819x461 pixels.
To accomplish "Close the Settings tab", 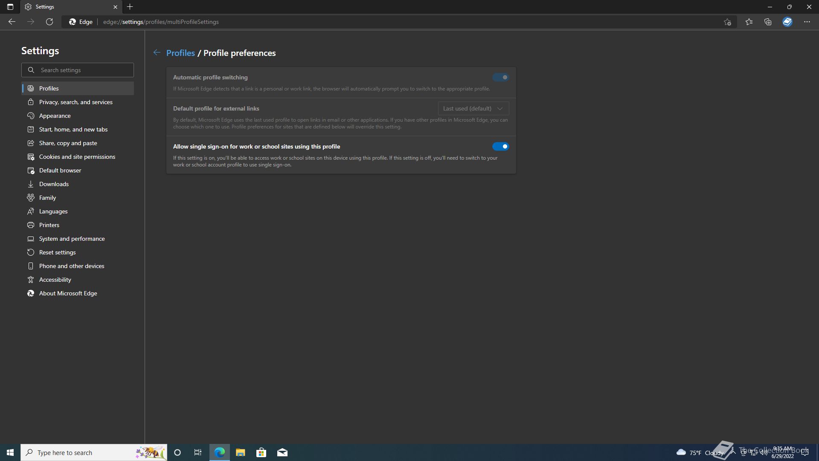I will (x=115, y=7).
